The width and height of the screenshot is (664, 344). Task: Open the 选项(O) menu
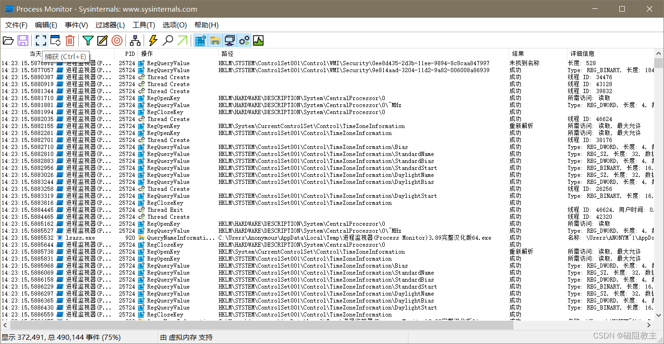(174, 25)
